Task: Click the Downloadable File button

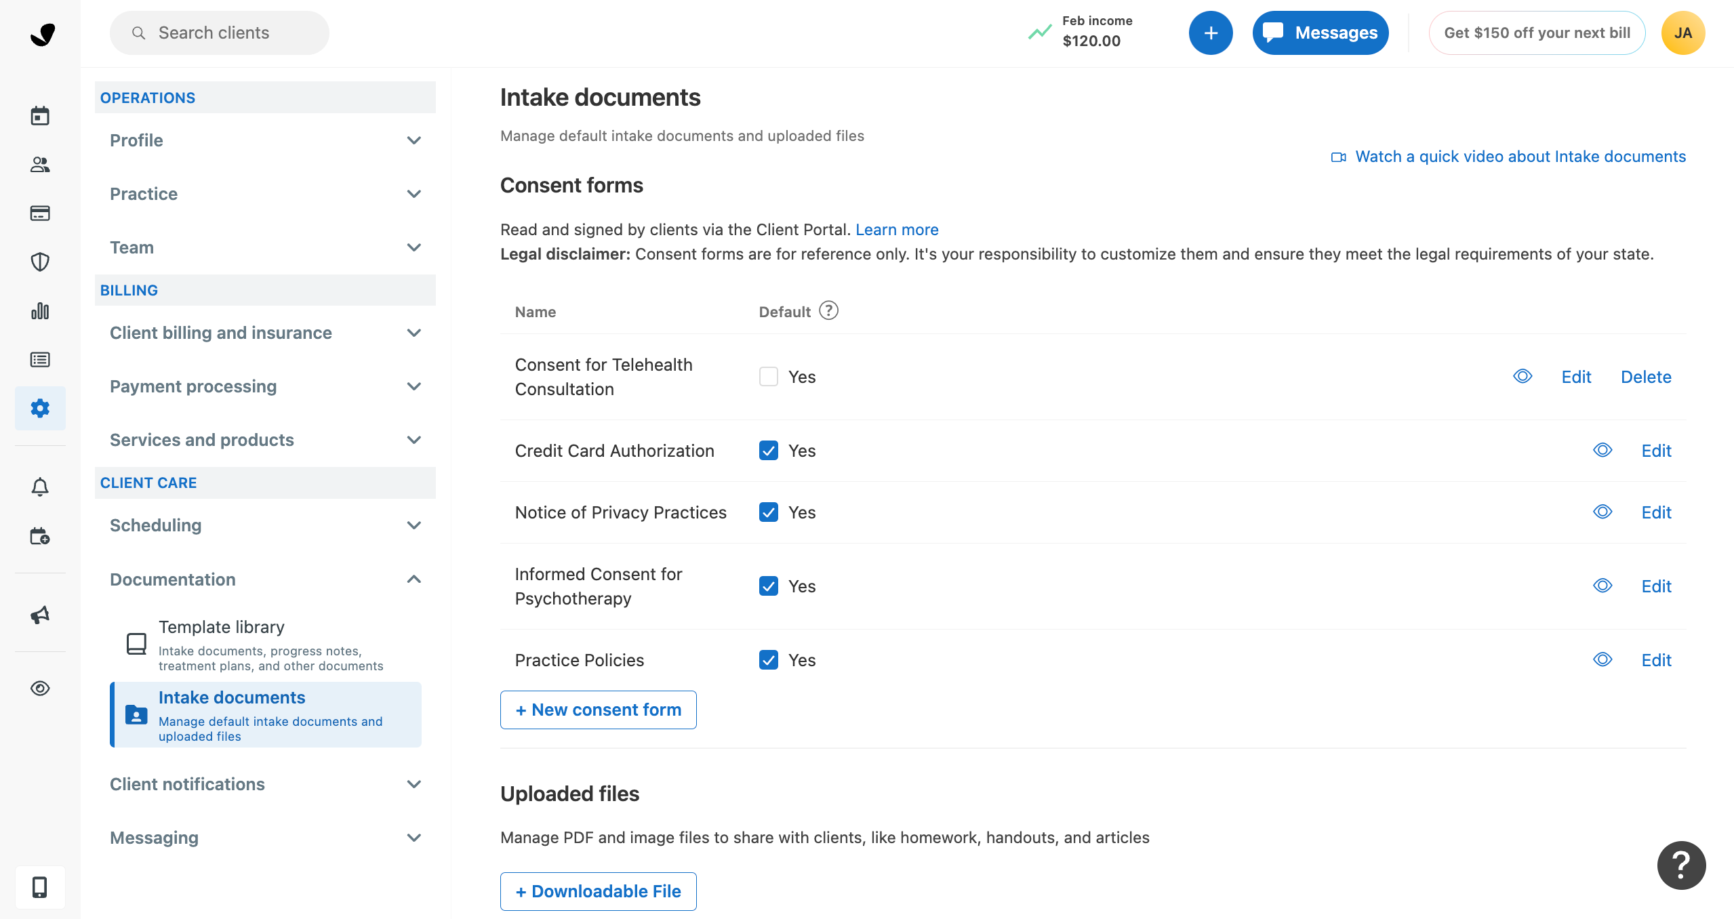Action: pyautogui.click(x=599, y=891)
